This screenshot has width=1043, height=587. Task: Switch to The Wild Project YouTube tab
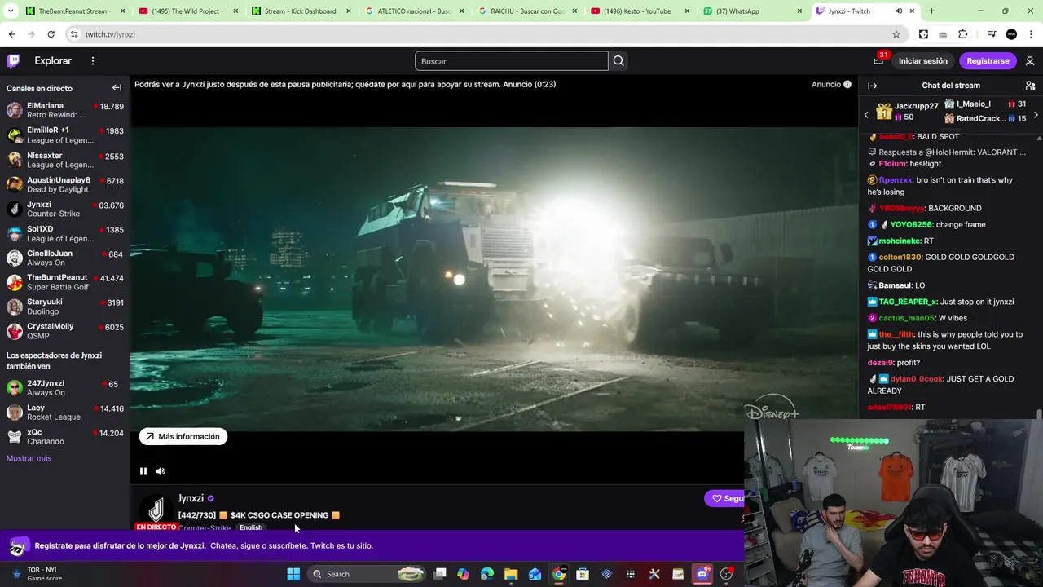pyautogui.click(x=186, y=11)
